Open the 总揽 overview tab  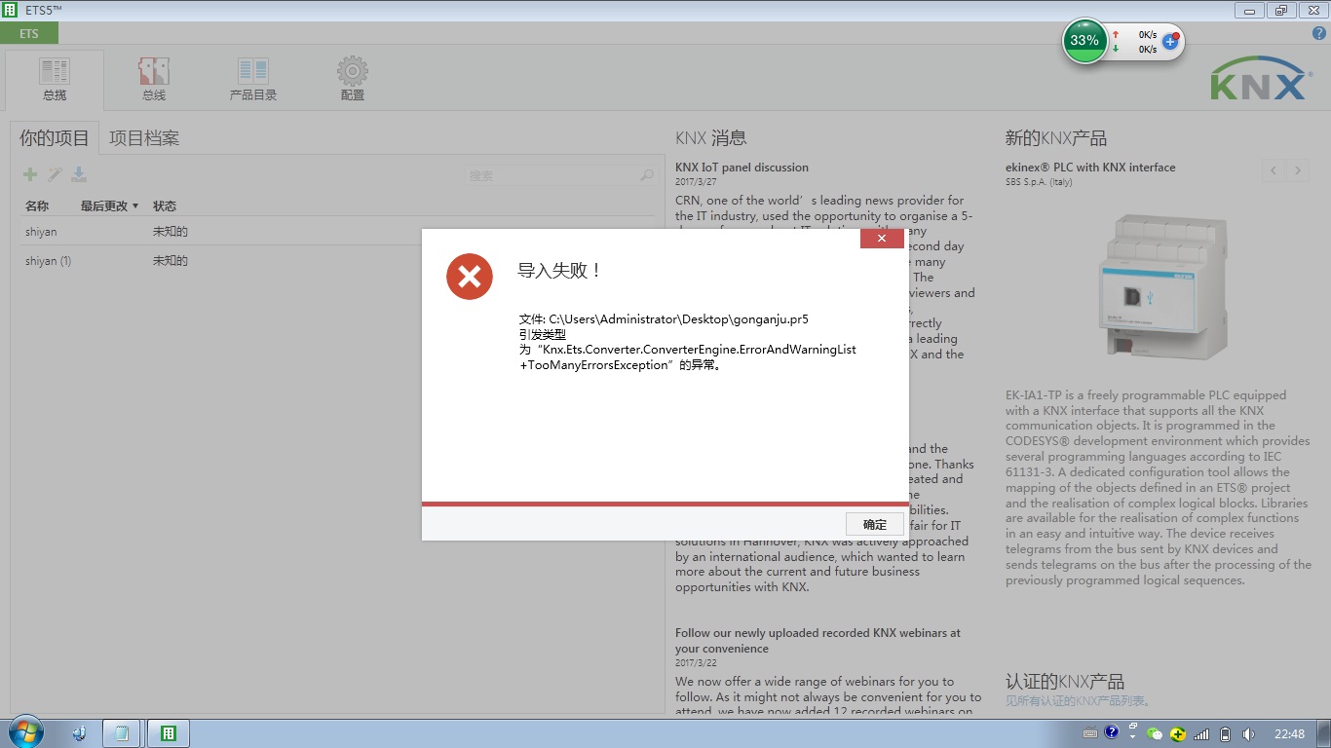[55, 80]
